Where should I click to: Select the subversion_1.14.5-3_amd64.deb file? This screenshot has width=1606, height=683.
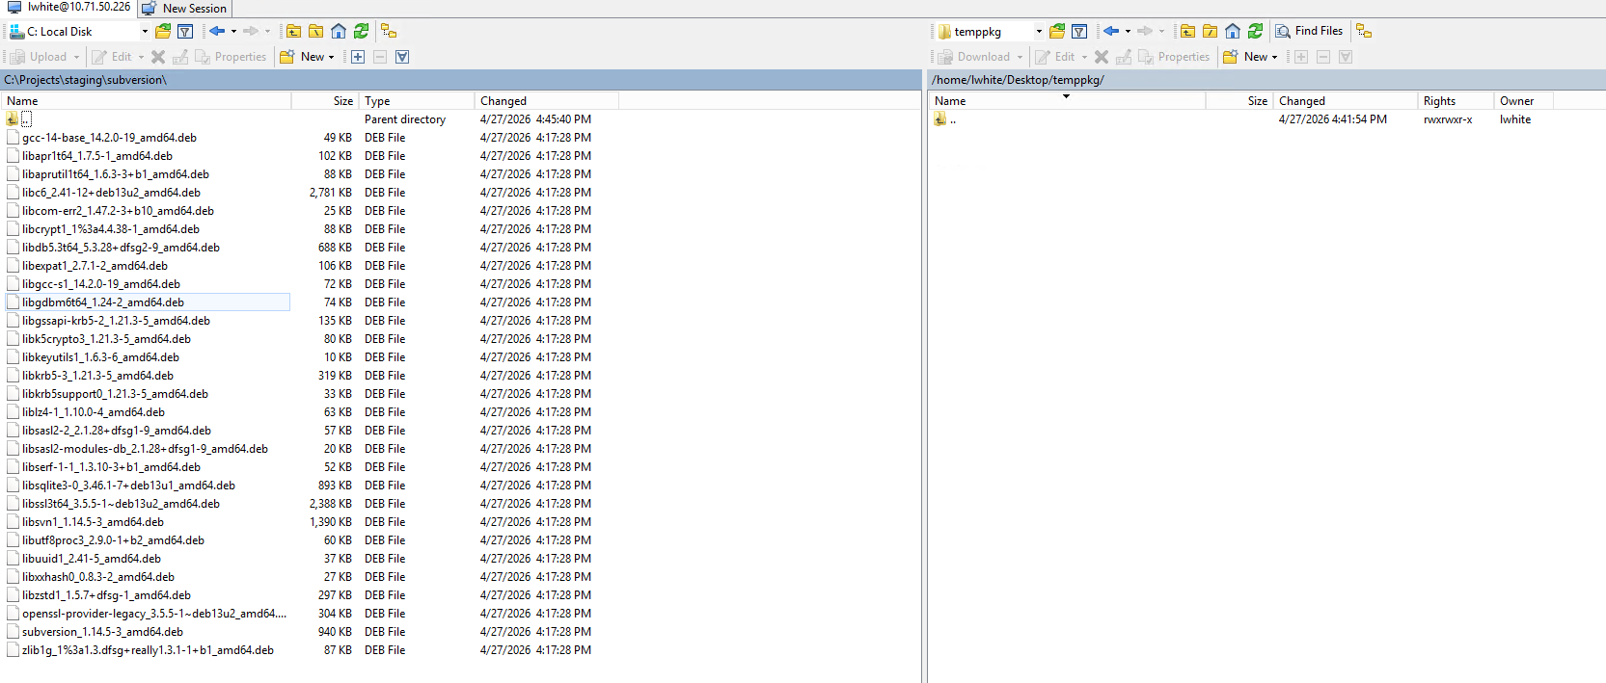coord(102,632)
